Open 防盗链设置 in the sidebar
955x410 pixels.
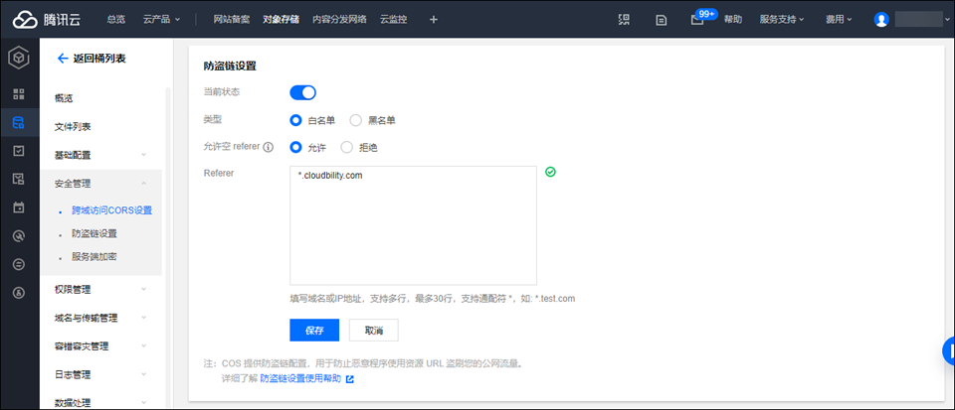(95, 233)
